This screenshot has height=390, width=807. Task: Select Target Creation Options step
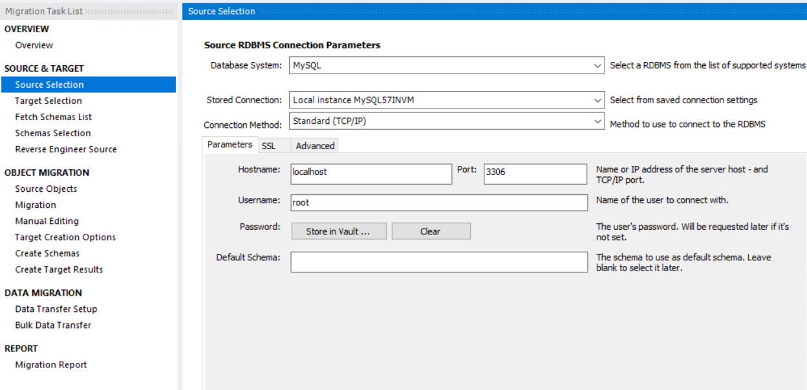(65, 237)
